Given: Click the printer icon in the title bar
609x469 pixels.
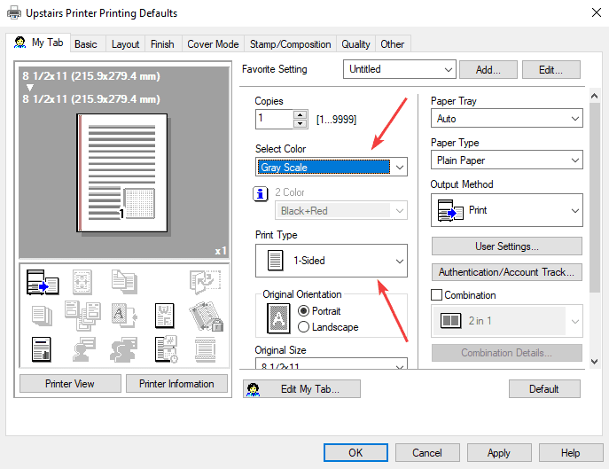Looking at the screenshot, I should (15, 13).
